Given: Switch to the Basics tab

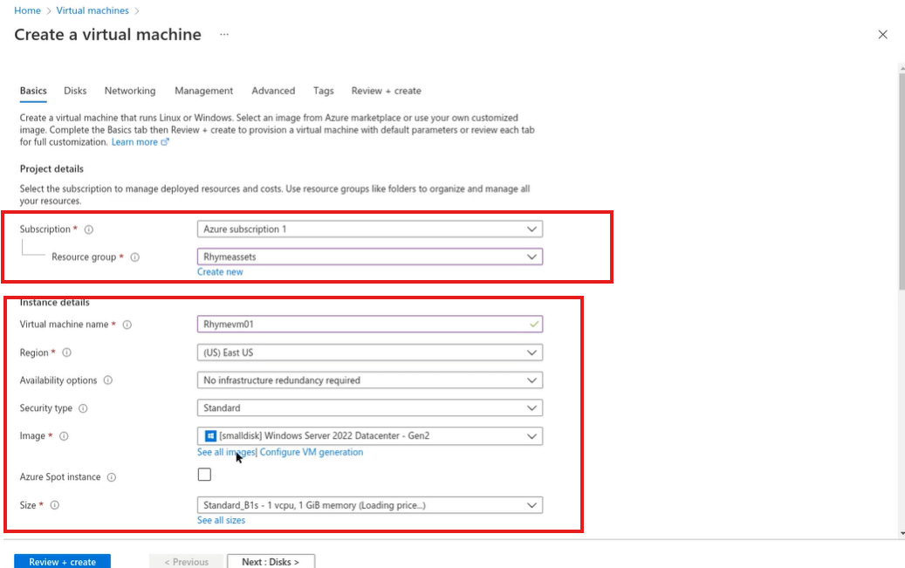Looking at the screenshot, I should click(x=33, y=92).
